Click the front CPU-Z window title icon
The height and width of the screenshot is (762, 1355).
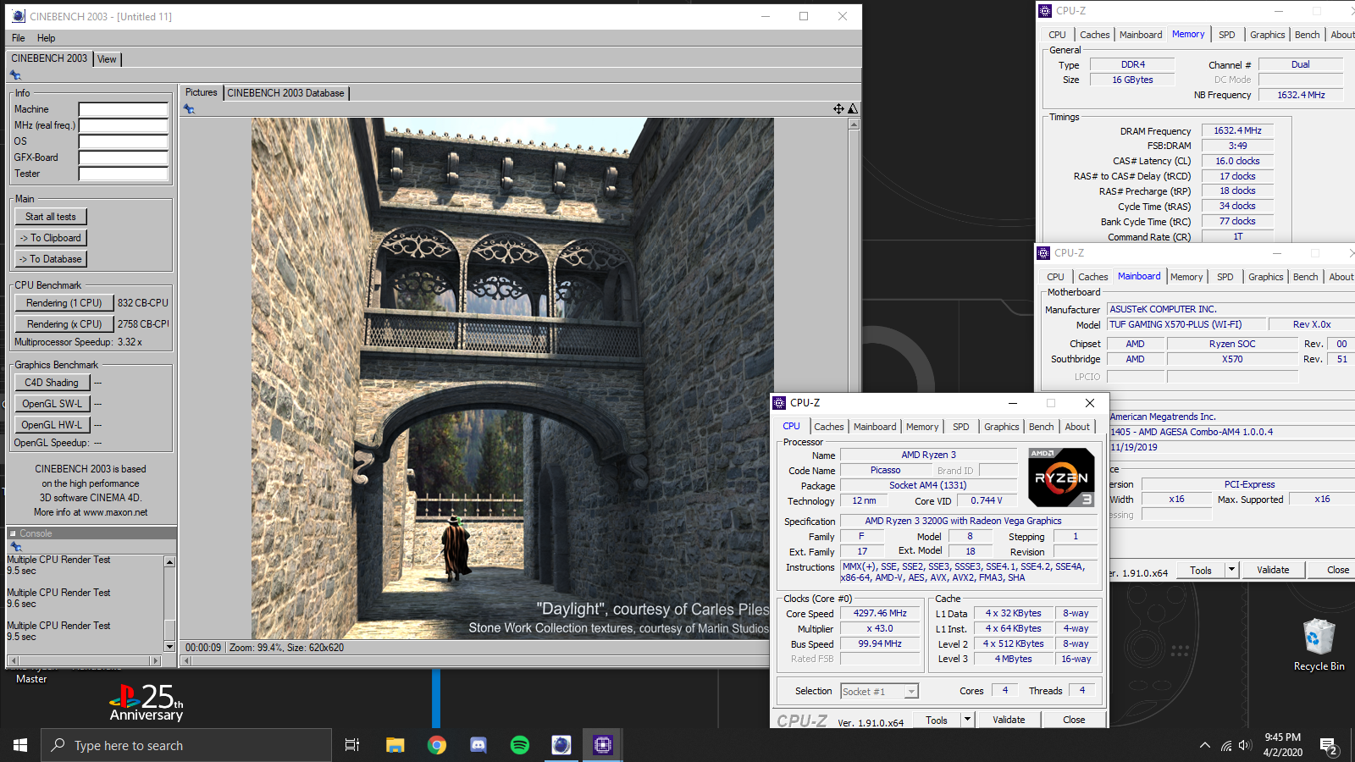pos(780,403)
